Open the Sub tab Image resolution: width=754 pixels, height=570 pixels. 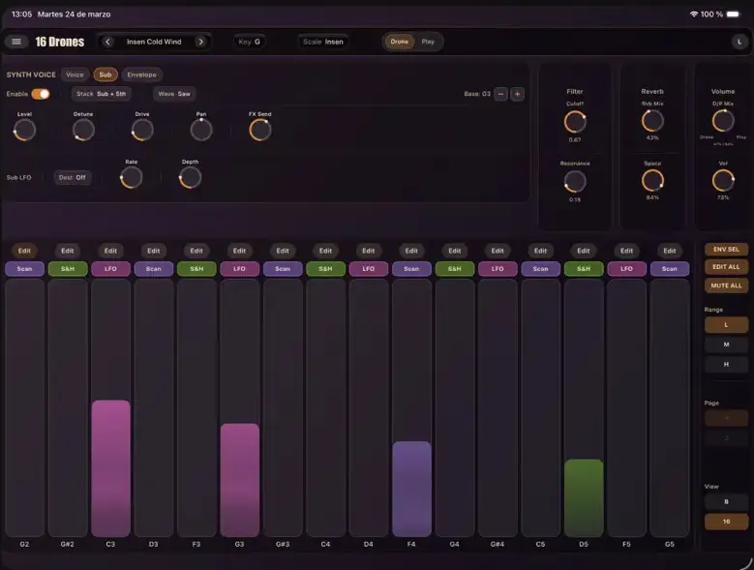(106, 75)
